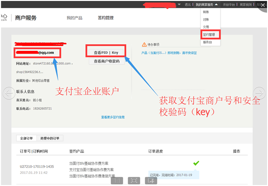Image resolution: width=268 pixels, height=186 pixels.
Task: Fit image to screen icon
Action: (134, 181)
